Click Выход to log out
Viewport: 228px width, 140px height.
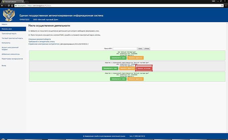click(x=4, y=65)
